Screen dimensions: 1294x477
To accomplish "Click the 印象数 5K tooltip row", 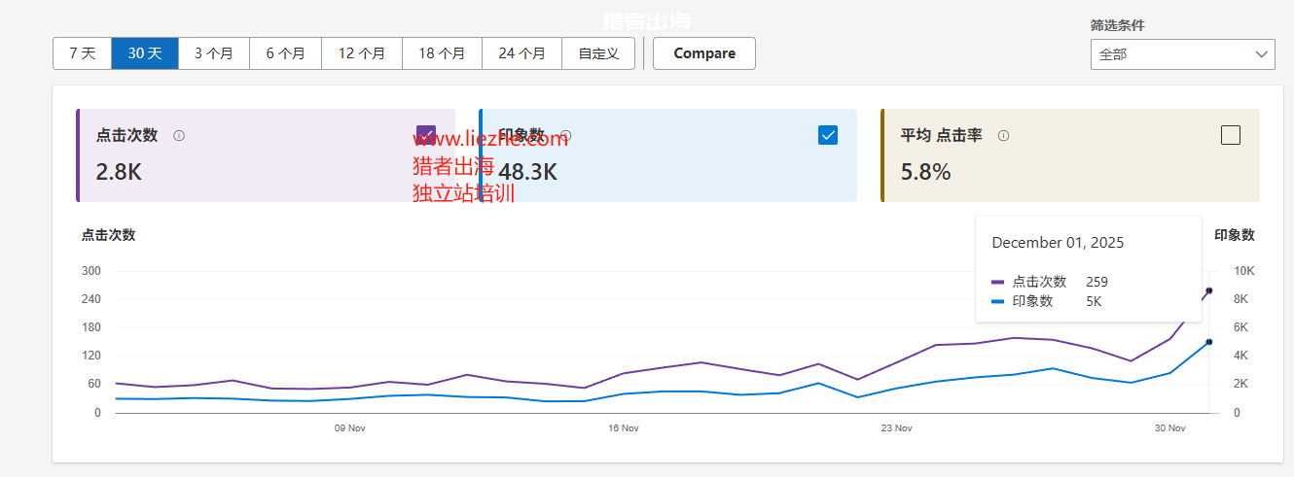I will click(x=1047, y=301).
